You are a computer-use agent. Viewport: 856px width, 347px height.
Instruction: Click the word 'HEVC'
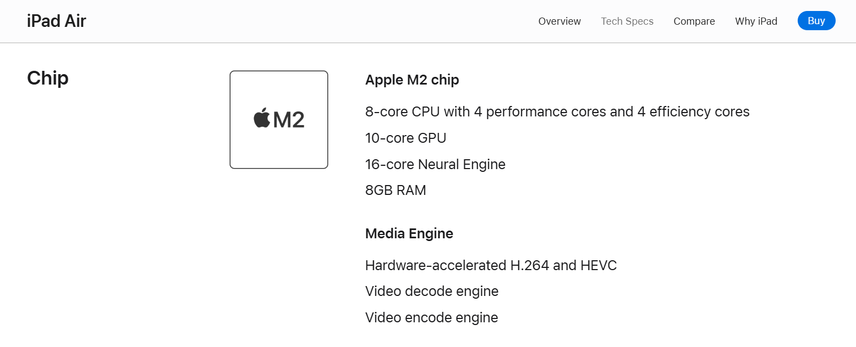coord(599,266)
